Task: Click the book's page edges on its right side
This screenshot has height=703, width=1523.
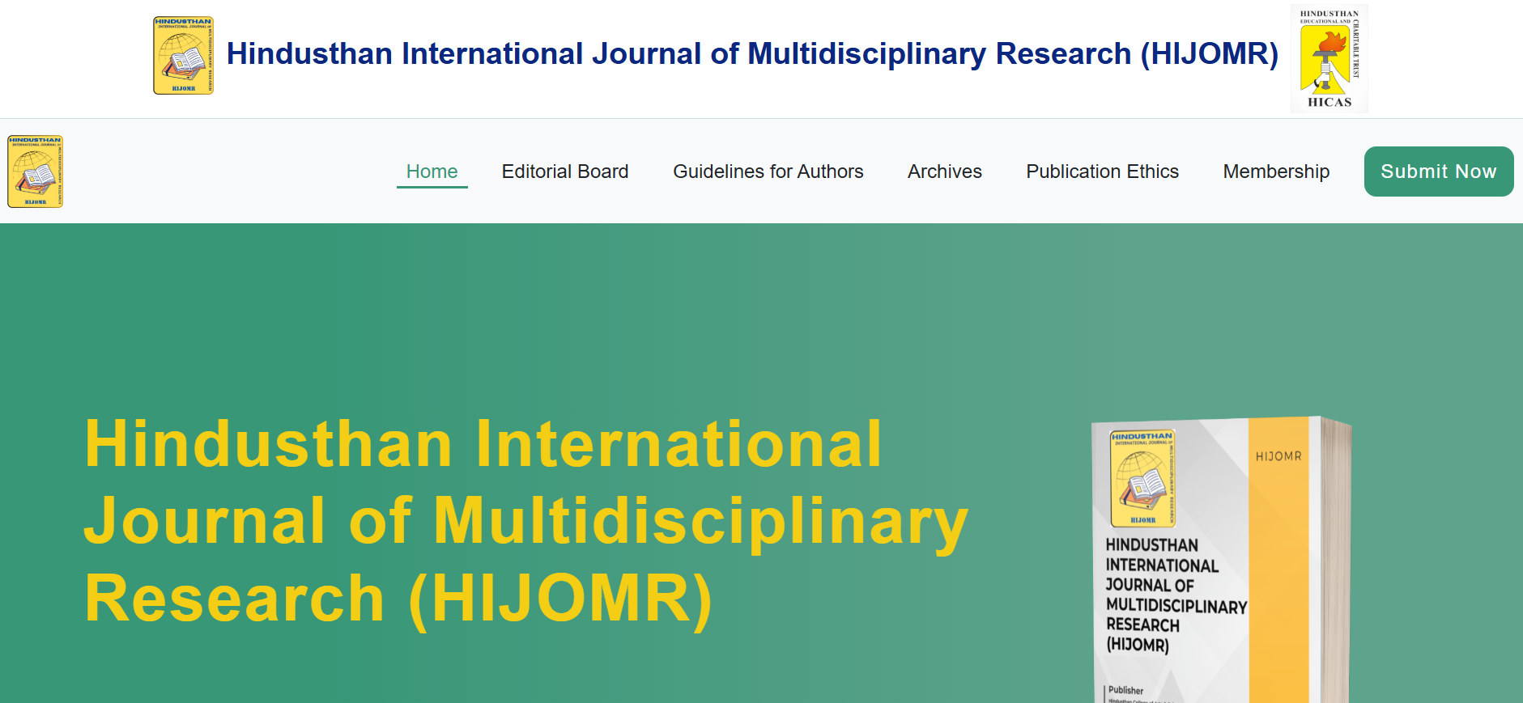Action: (1336, 566)
